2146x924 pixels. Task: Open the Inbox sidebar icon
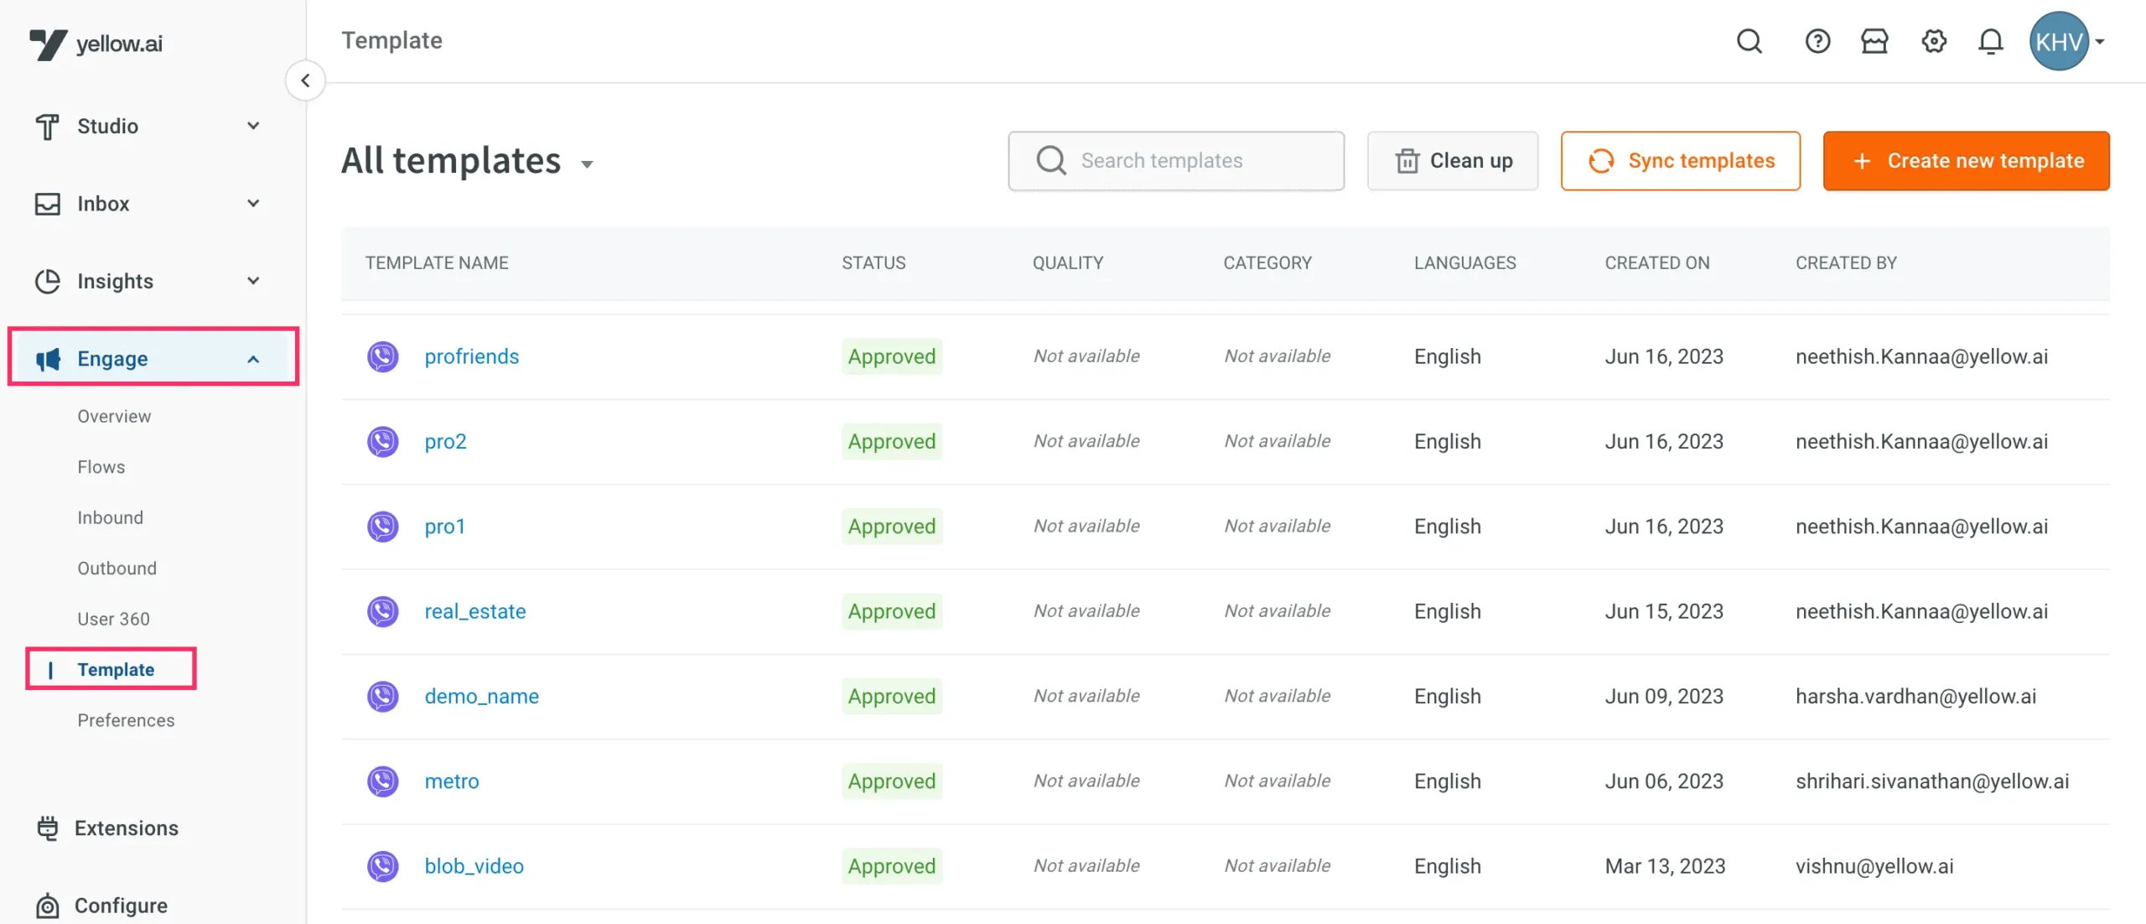(x=48, y=203)
